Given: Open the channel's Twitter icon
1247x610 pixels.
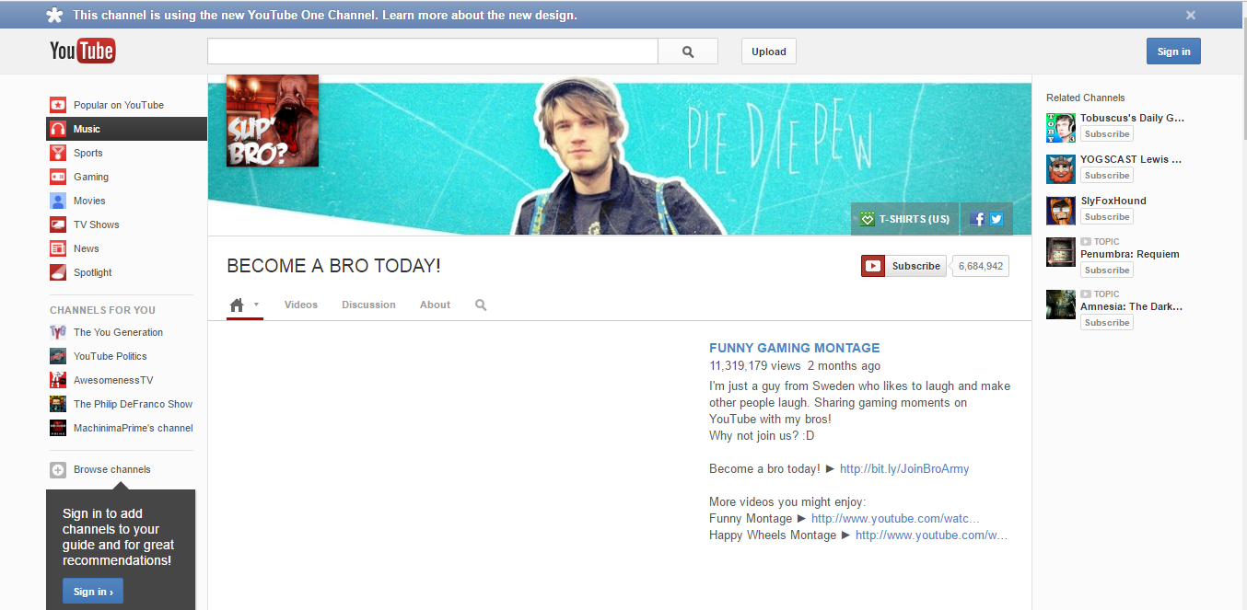Looking at the screenshot, I should pyautogui.click(x=996, y=219).
